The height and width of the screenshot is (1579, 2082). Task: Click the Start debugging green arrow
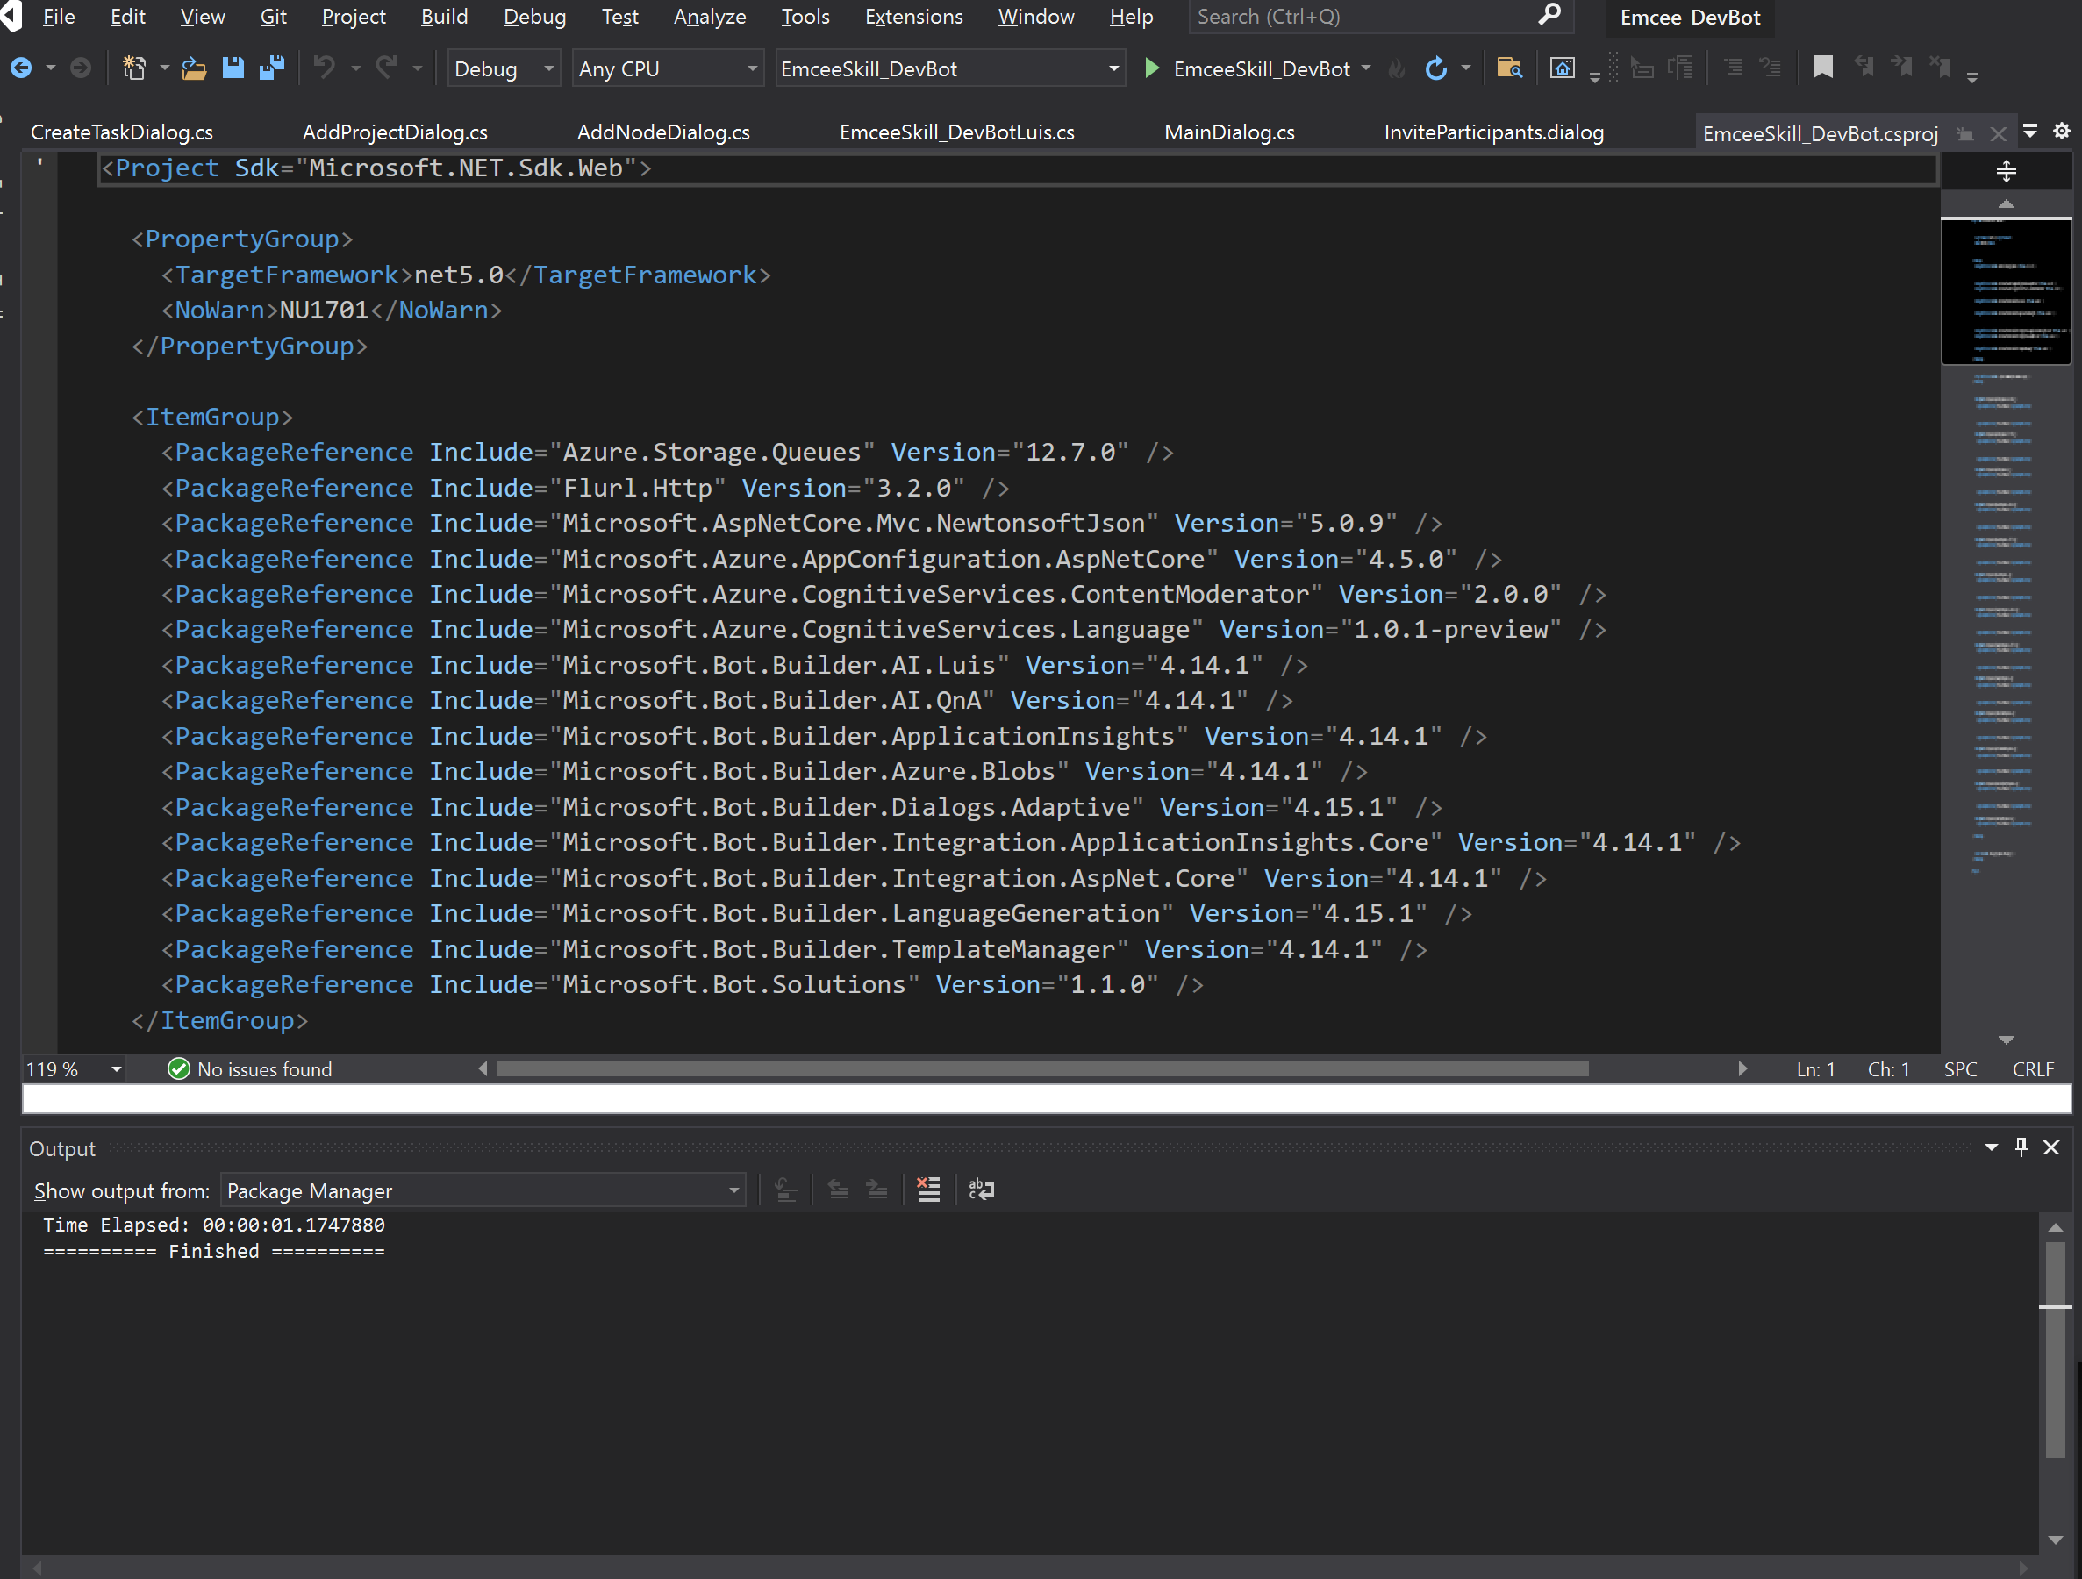1152,68
